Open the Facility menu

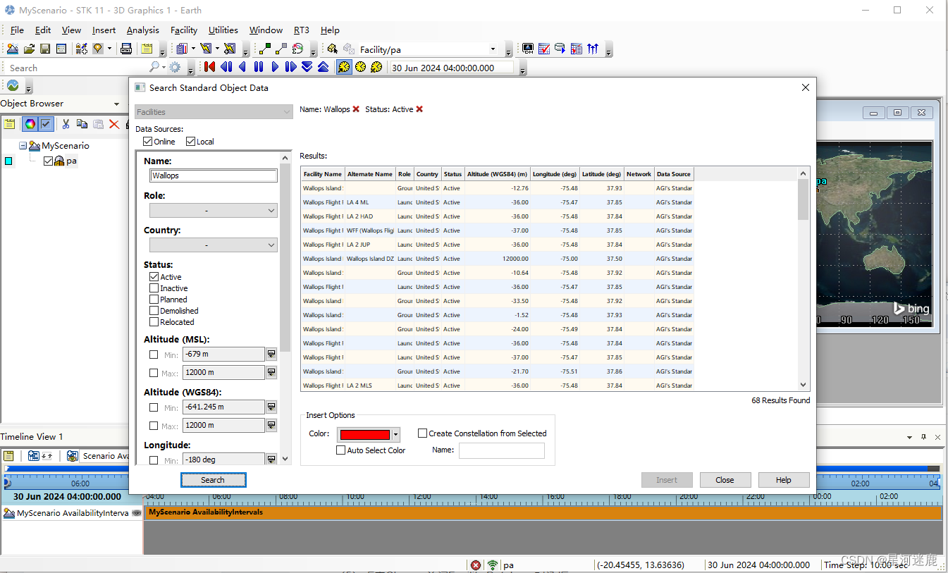tap(184, 30)
